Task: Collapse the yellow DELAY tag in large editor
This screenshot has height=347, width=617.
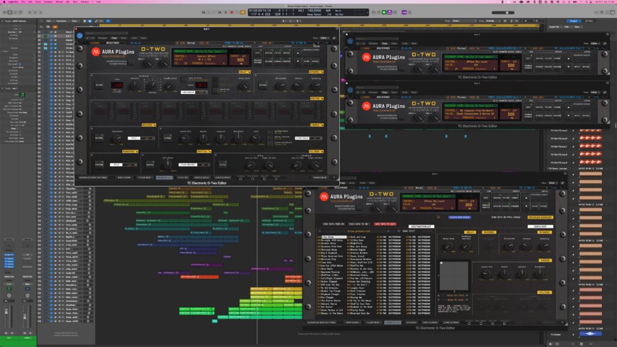Action: (x=245, y=72)
